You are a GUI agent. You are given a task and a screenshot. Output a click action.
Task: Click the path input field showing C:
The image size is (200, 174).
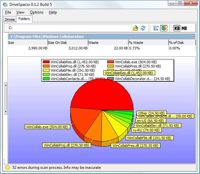point(69,28)
